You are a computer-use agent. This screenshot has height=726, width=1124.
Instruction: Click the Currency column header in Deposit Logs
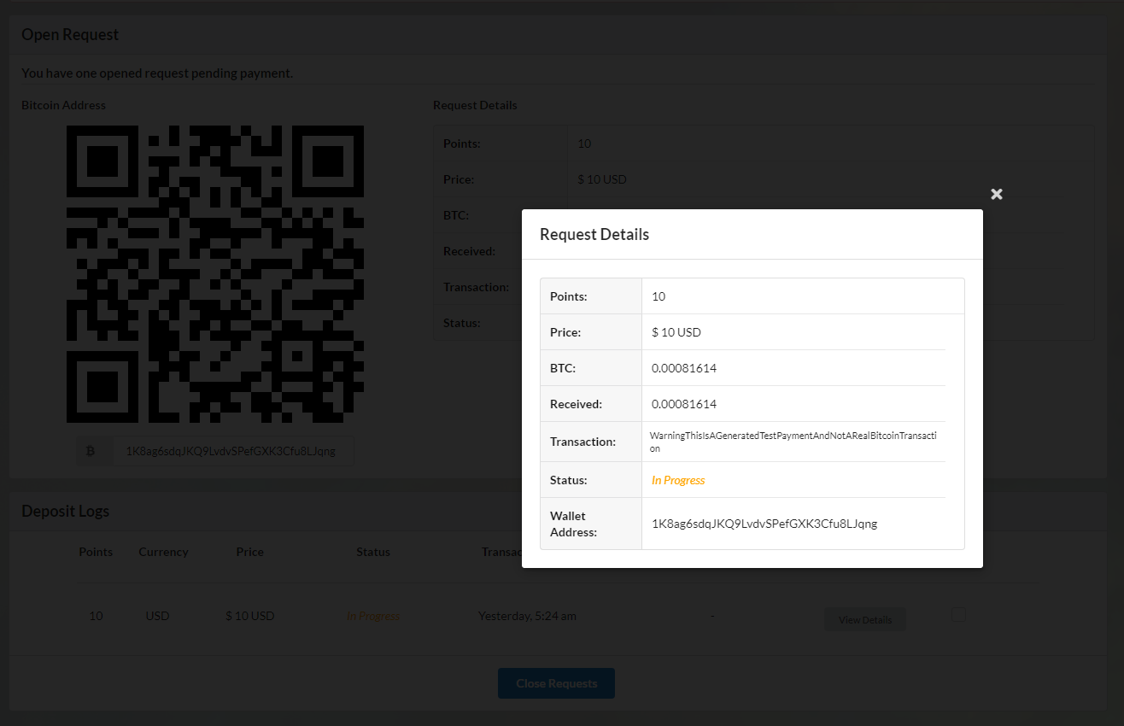(163, 552)
